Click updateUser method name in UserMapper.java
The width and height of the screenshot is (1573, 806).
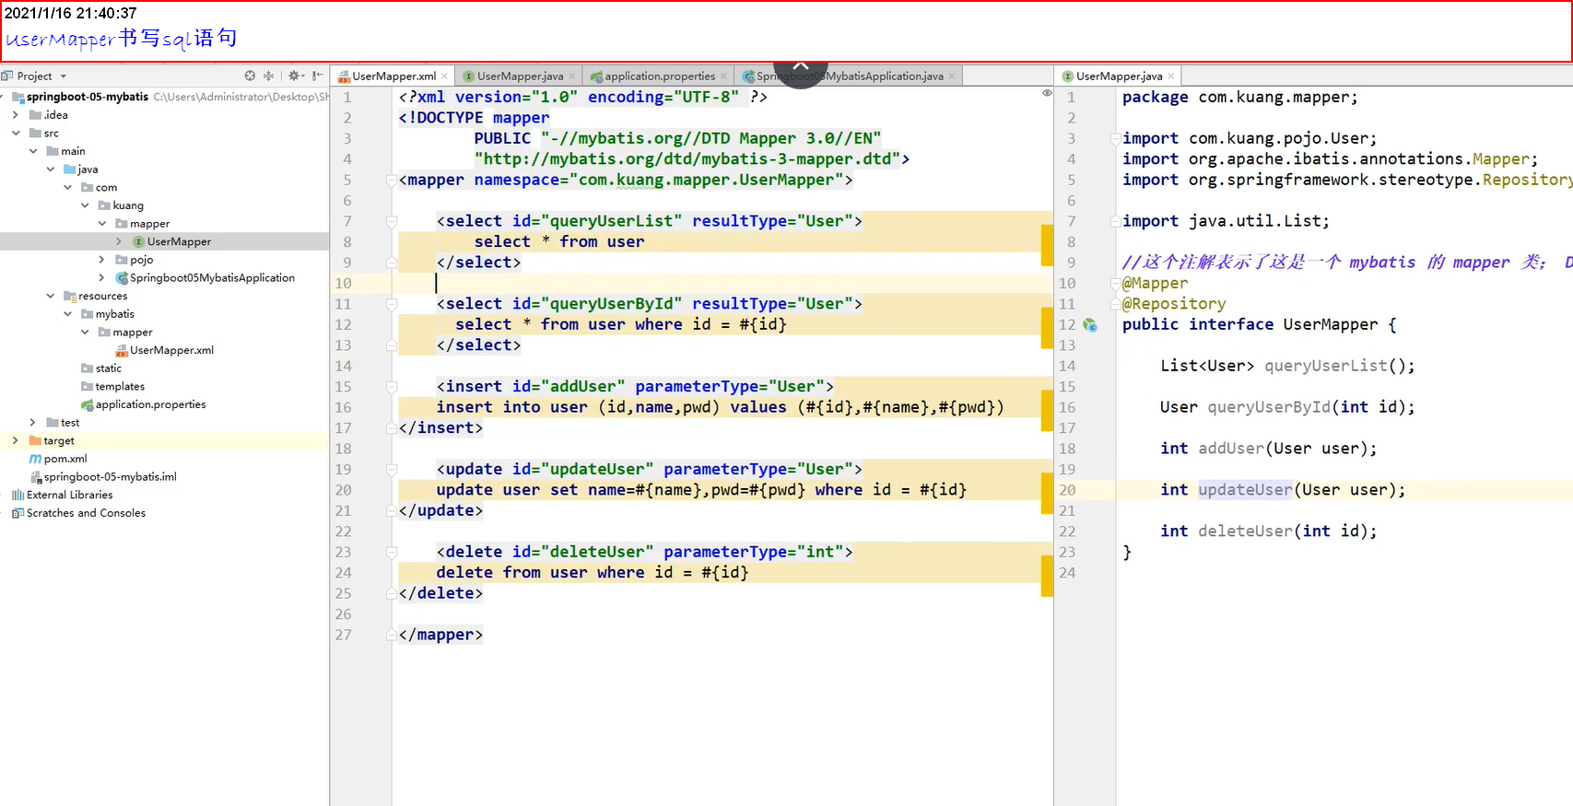1245,490
